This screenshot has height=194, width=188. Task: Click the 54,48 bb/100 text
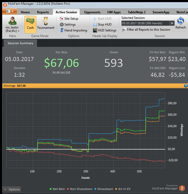[61, 73]
